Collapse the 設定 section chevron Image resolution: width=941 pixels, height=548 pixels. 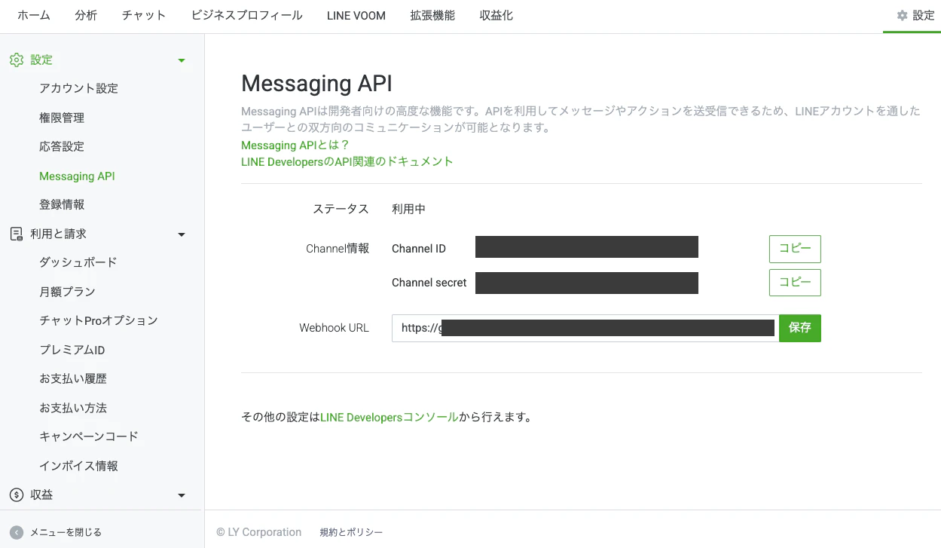(x=181, y=60)
